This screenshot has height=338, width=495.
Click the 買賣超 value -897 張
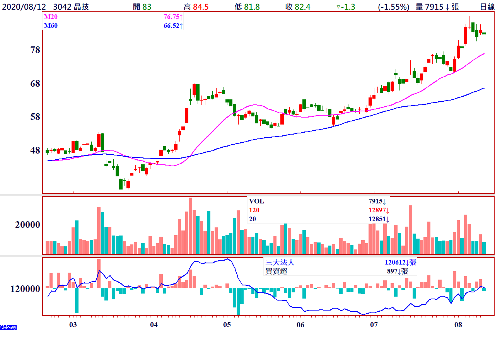pos(396,271)
